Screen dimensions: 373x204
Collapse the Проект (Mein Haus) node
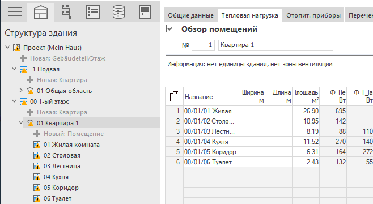7,47
